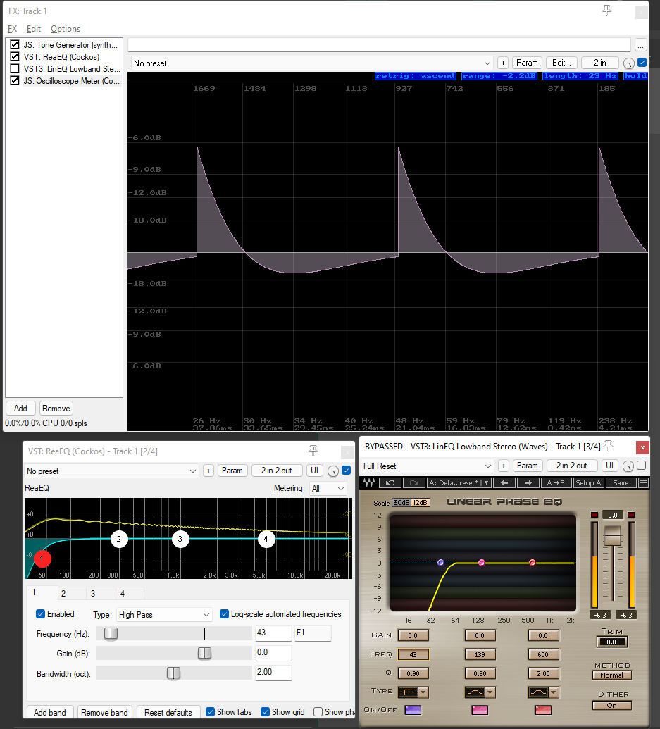This screenshot has height=729, width=660.
Task: Click the Waves logo icon in LinEQ toolbar
Action: tap(369, 482)
